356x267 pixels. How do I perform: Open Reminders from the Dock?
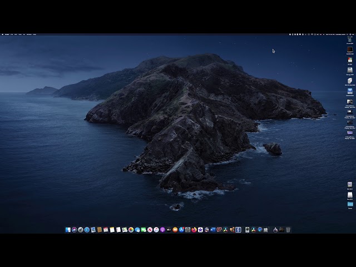[118, 230]
